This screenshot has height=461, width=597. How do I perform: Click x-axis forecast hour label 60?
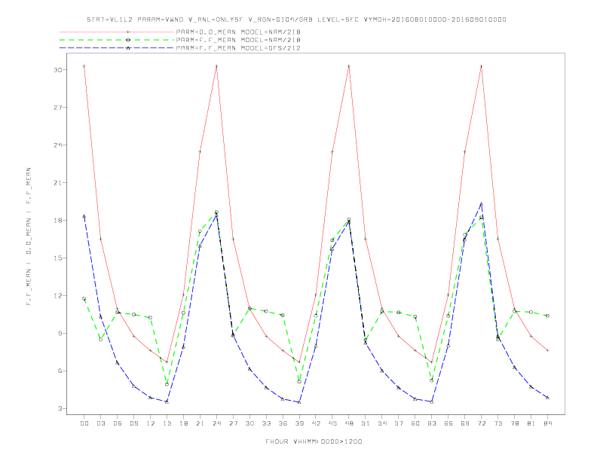click(x=415, y=423)
